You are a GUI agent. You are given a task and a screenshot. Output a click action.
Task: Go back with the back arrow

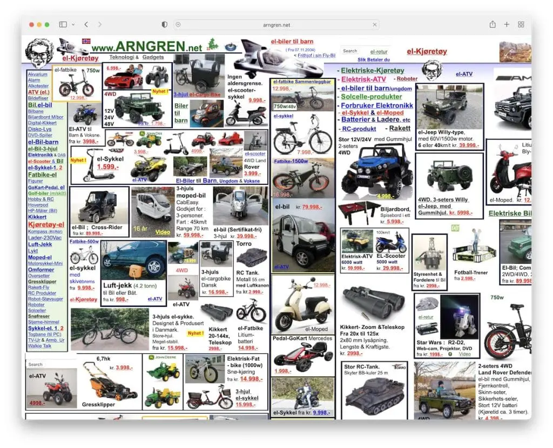pyautogui.click(x=86, y=24)
